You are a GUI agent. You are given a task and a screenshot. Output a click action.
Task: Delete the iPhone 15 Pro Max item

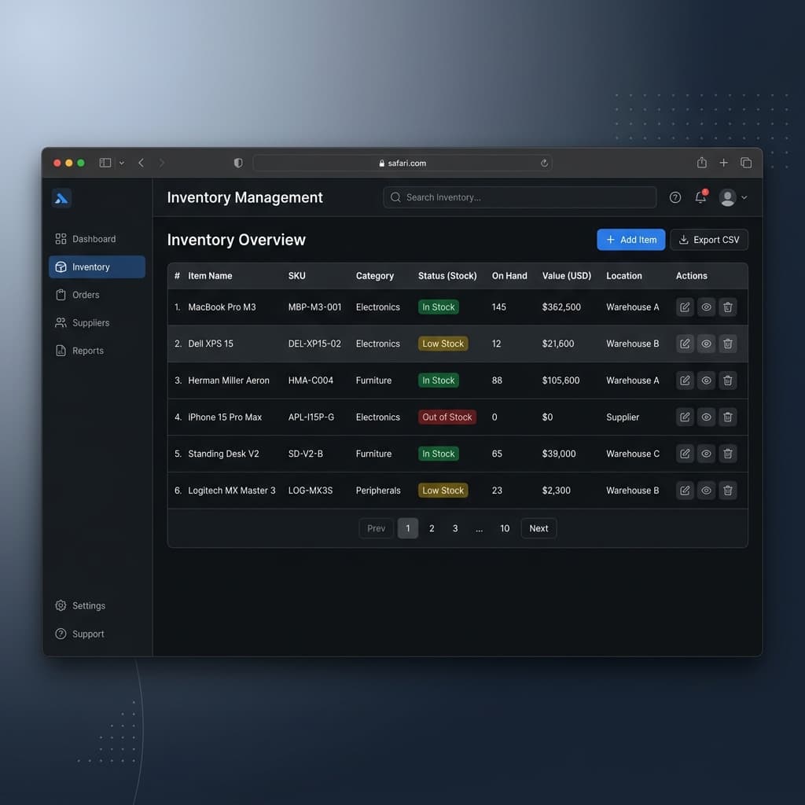(727, 417)
